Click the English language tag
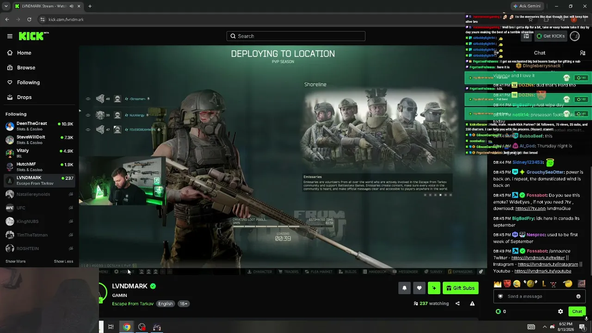Viewport: 592px width, 333px height. point(165,304)
